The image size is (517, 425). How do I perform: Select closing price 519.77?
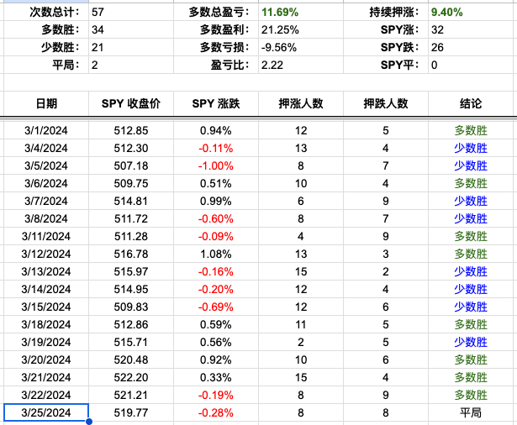pyautogui.click(x=131, y=412)
